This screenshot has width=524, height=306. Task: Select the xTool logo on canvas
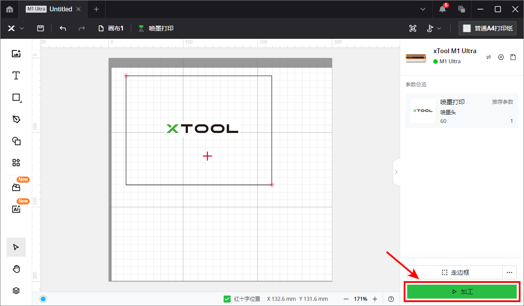click(202, 129)
